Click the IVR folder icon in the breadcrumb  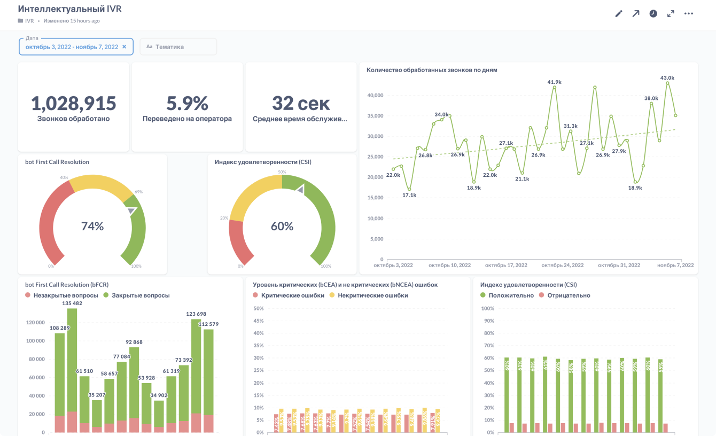[21, 21]
